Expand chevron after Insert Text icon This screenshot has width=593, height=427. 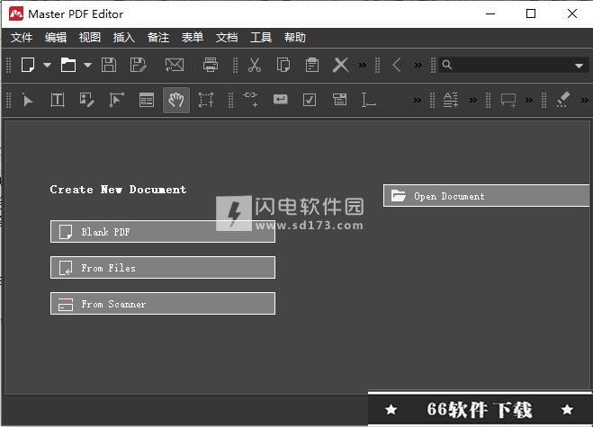(472, 100)
